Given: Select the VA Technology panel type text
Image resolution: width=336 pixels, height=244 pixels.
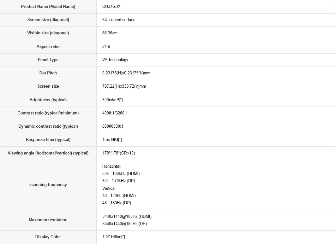Looking at the screenshot, I should (115, 60).
